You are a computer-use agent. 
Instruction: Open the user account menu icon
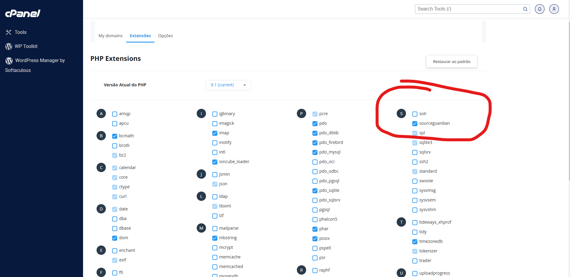[554, 9]
